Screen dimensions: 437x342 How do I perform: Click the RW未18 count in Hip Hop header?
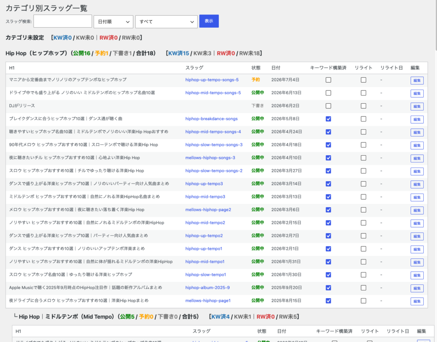point(249,53)
